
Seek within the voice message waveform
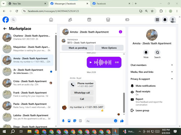click(103, 62)
